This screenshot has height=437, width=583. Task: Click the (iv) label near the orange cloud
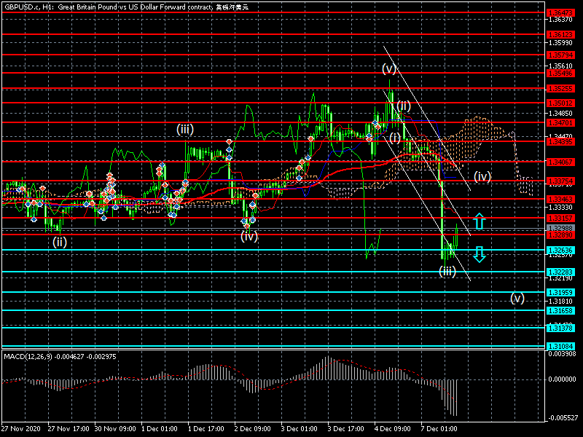click(x=482, y=176)
